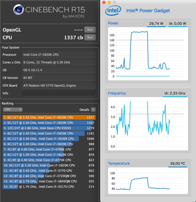Click the IA: 0,00 W power reading
This screenshot has height=202, width=196.
(178, 23)
